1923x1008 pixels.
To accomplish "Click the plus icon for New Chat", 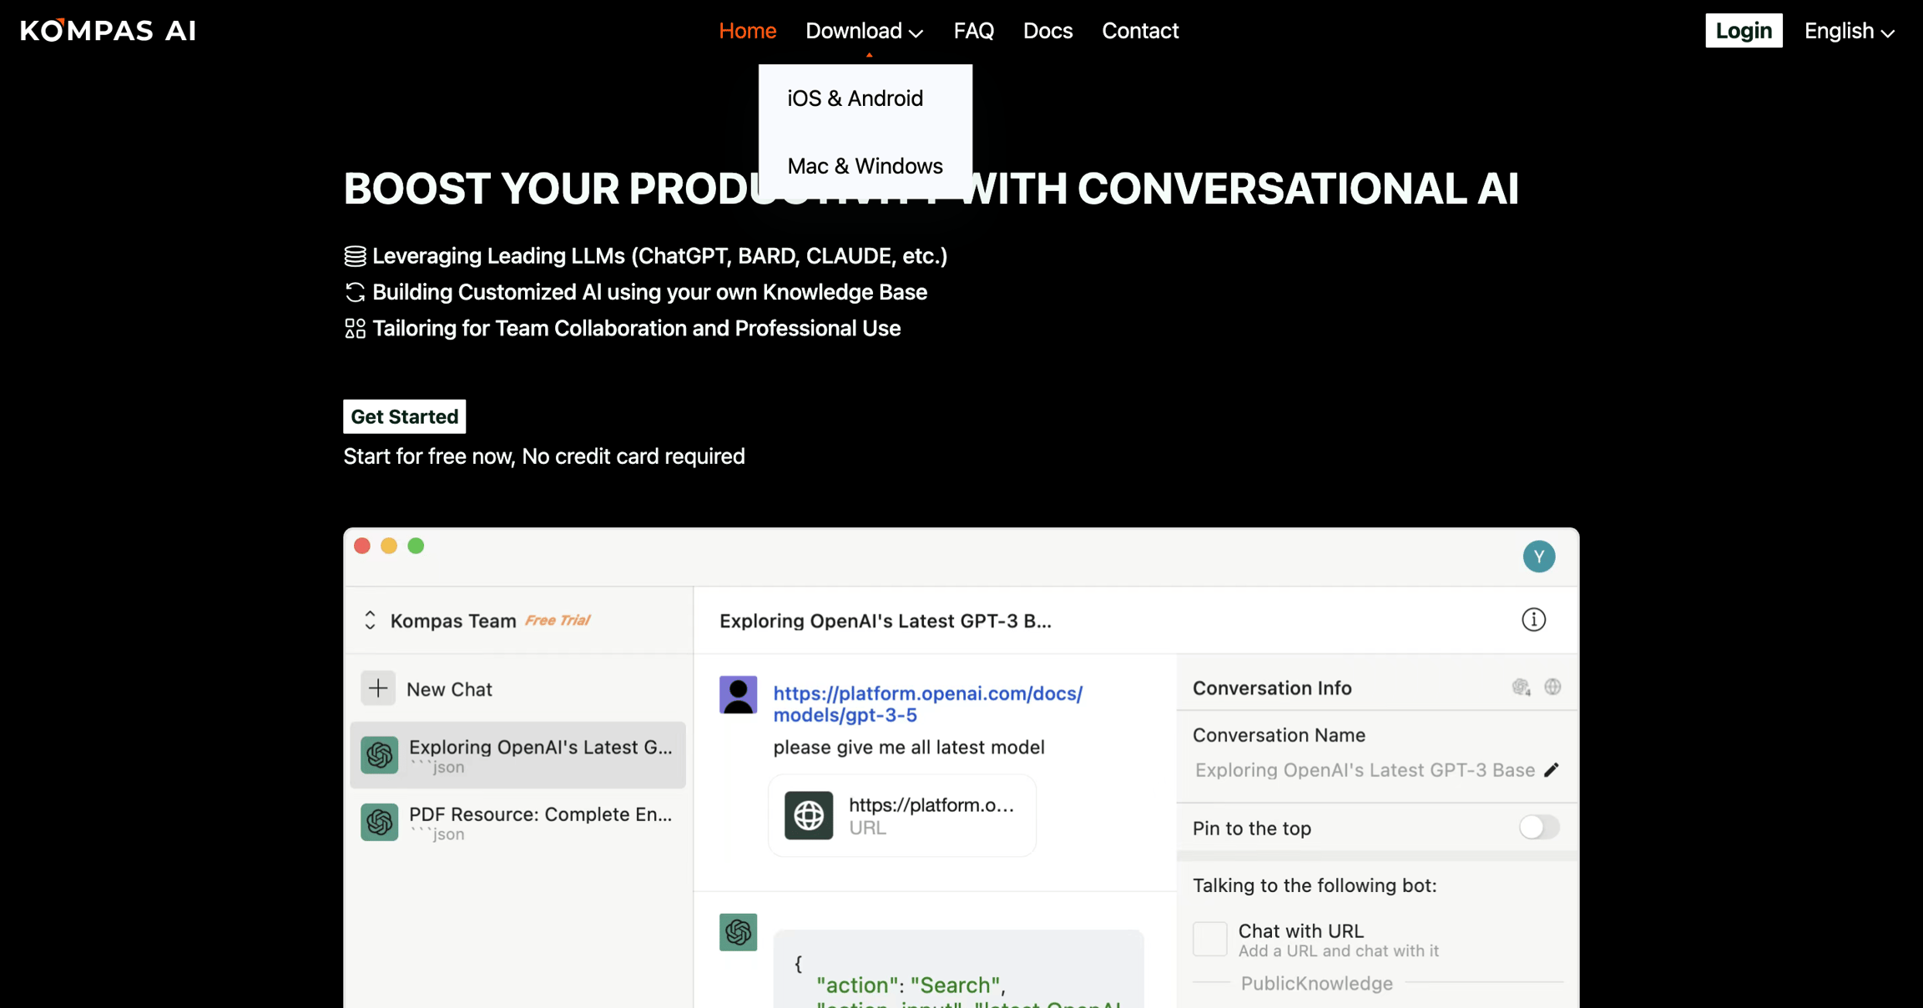I will 378,688.
